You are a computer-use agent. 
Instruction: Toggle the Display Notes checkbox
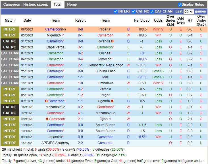click(x=180, y=5)
